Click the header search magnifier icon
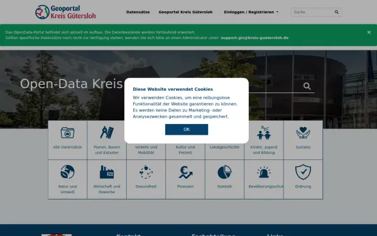This screenshot has height=236, width=377. (x=337, y=12)
